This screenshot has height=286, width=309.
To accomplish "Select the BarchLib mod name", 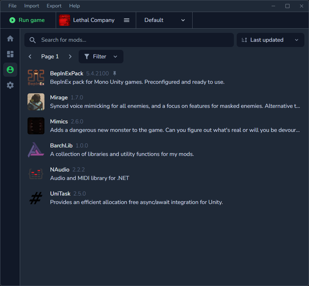I will (x=61, y=146).
